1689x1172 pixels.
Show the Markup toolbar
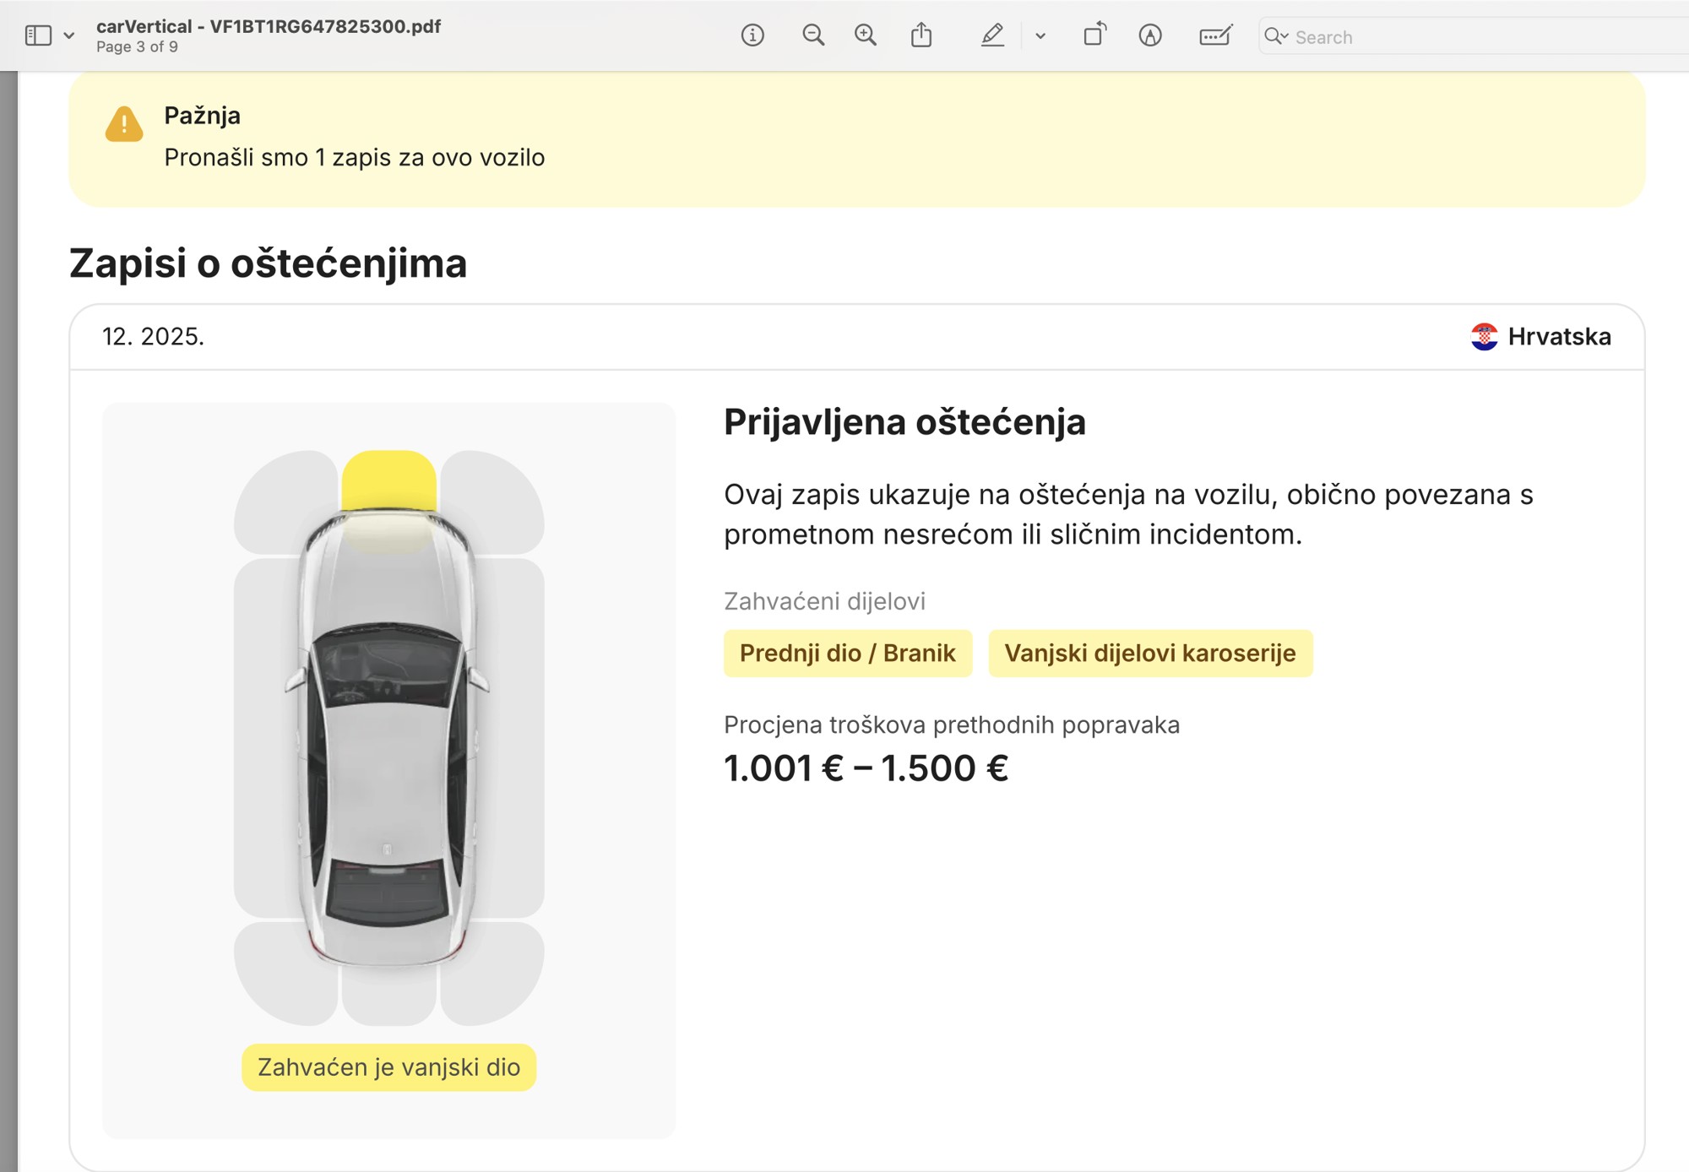click(1150, 35)
